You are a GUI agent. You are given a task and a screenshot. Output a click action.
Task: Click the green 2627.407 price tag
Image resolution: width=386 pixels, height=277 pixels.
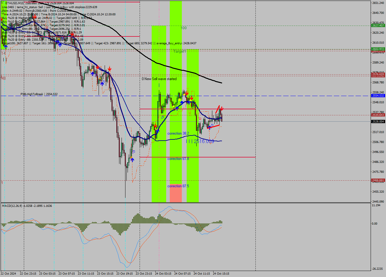(x=378, y=26)
